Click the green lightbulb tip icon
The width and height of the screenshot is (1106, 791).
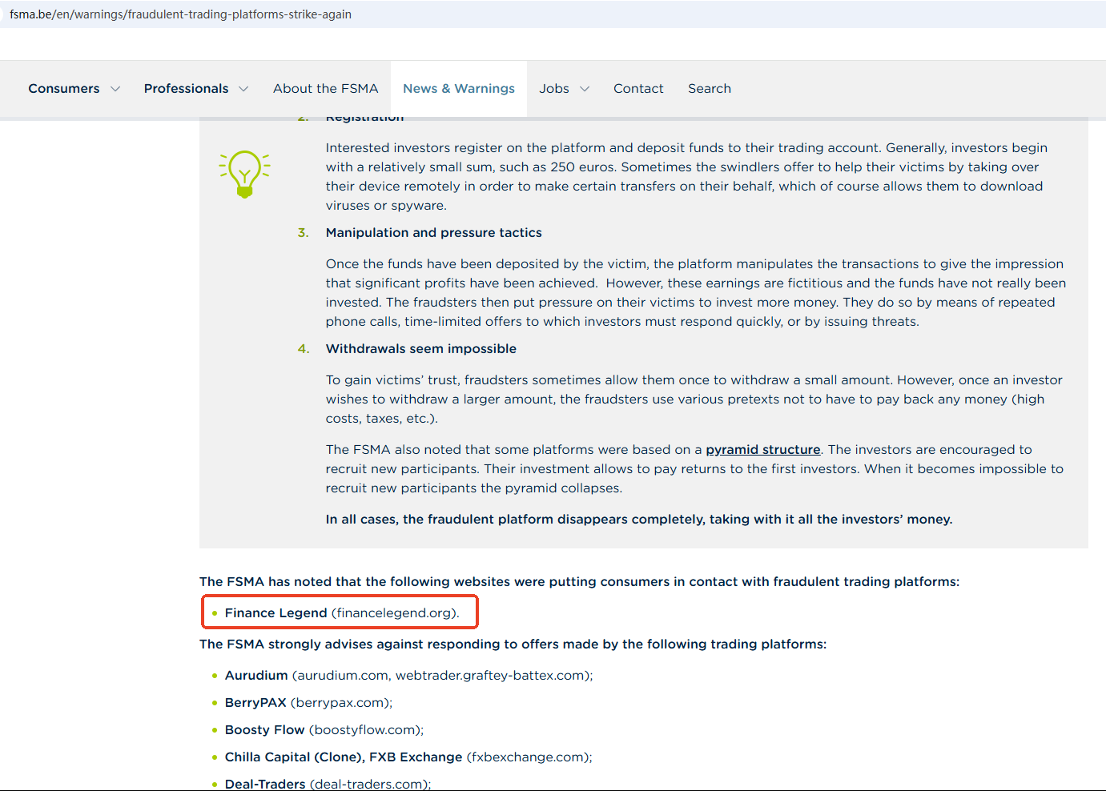coord(244,174)
